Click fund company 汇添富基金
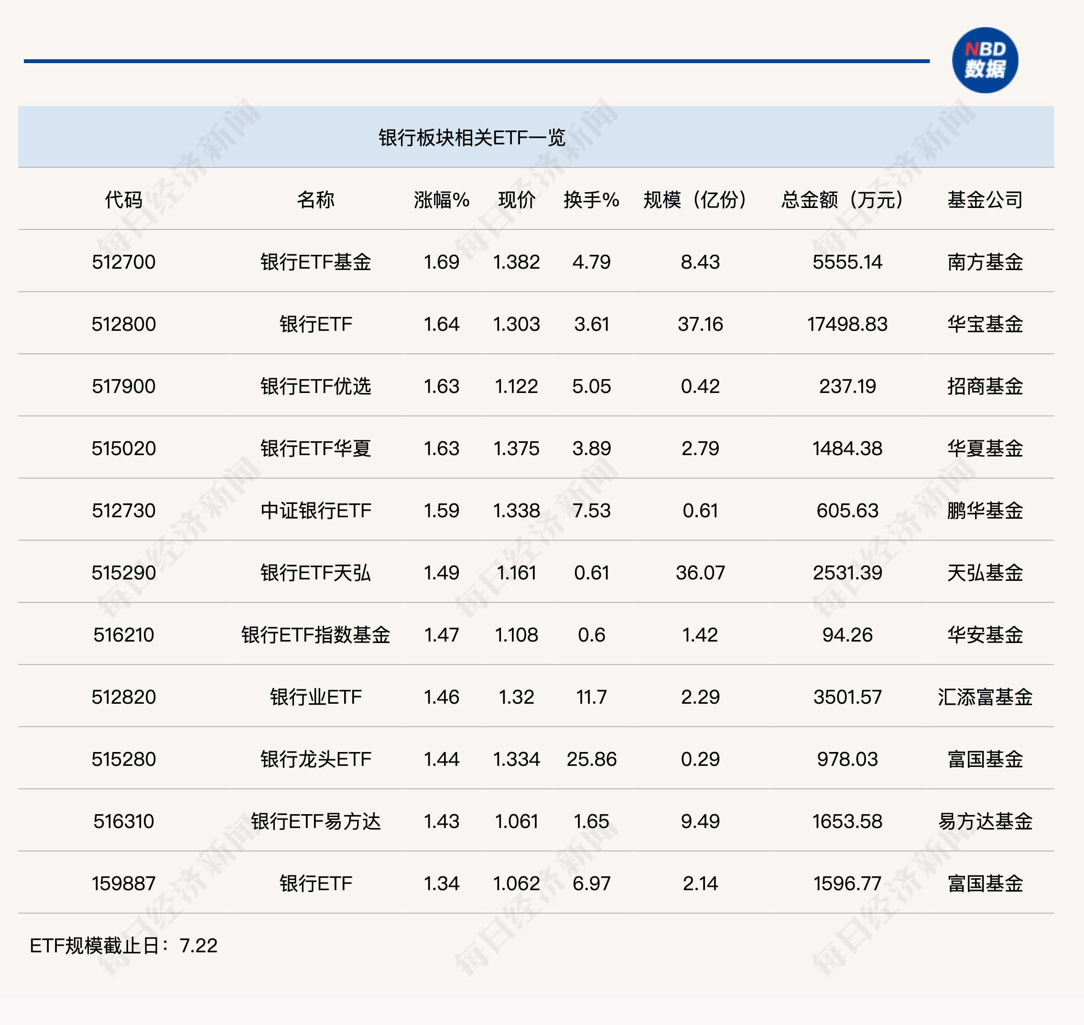This screenshot has height=1025, width=1084. pos(985,698)
